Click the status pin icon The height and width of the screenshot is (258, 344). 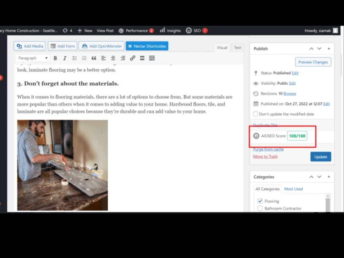pos(256,73)
